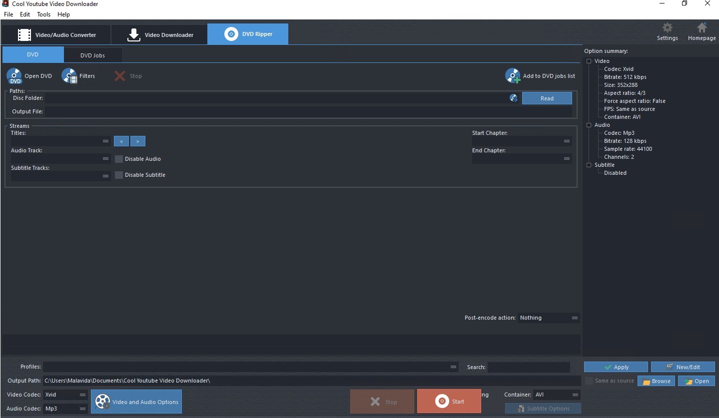Select 'Size: 352x288' summary row
The image size is (719, 418).
(x=621, y=85)
